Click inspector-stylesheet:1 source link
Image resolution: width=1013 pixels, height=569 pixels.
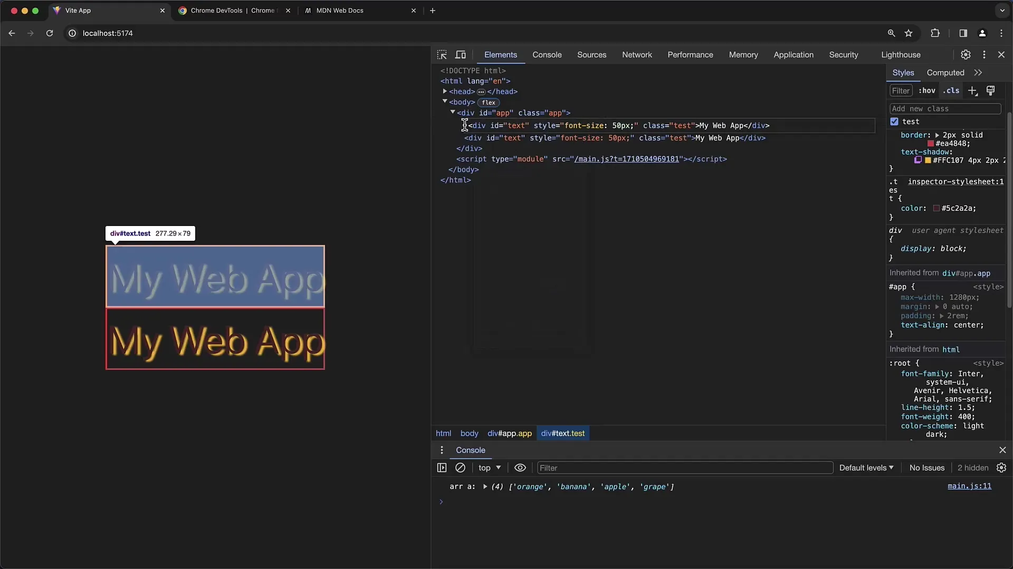955,182
